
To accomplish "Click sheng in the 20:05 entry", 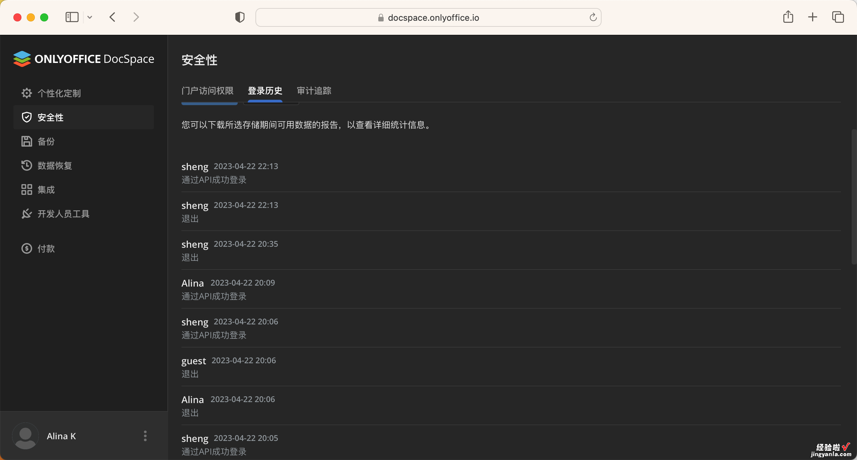I will pos(195,439).
